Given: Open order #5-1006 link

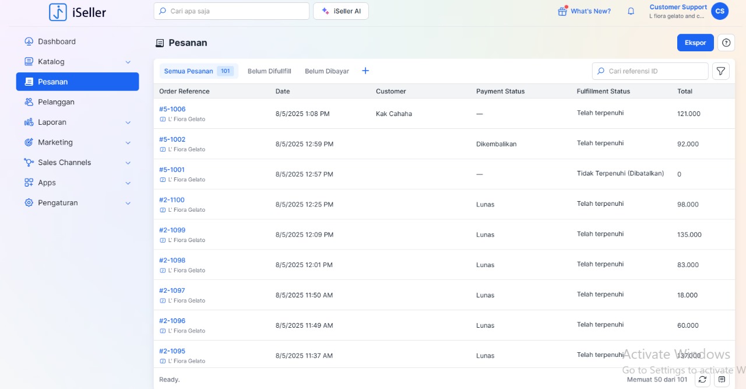Looking at the screenshot, I should (173, 109).
